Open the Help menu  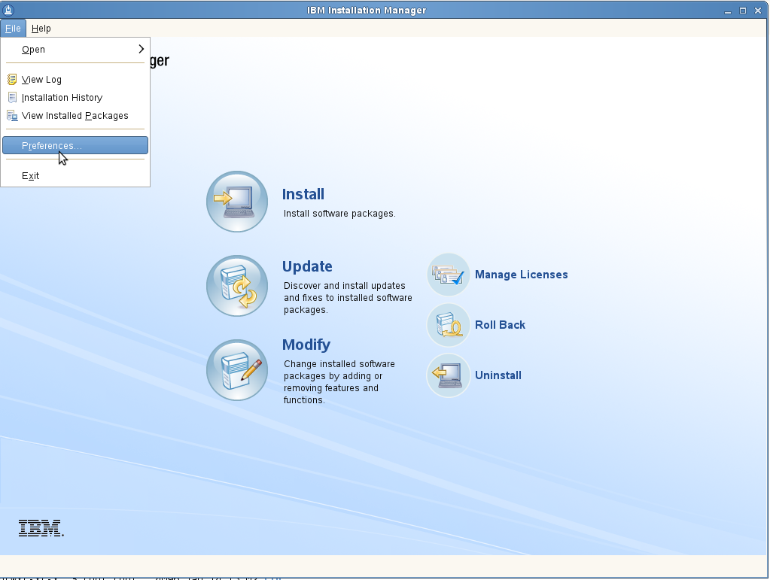pos(41,29)
